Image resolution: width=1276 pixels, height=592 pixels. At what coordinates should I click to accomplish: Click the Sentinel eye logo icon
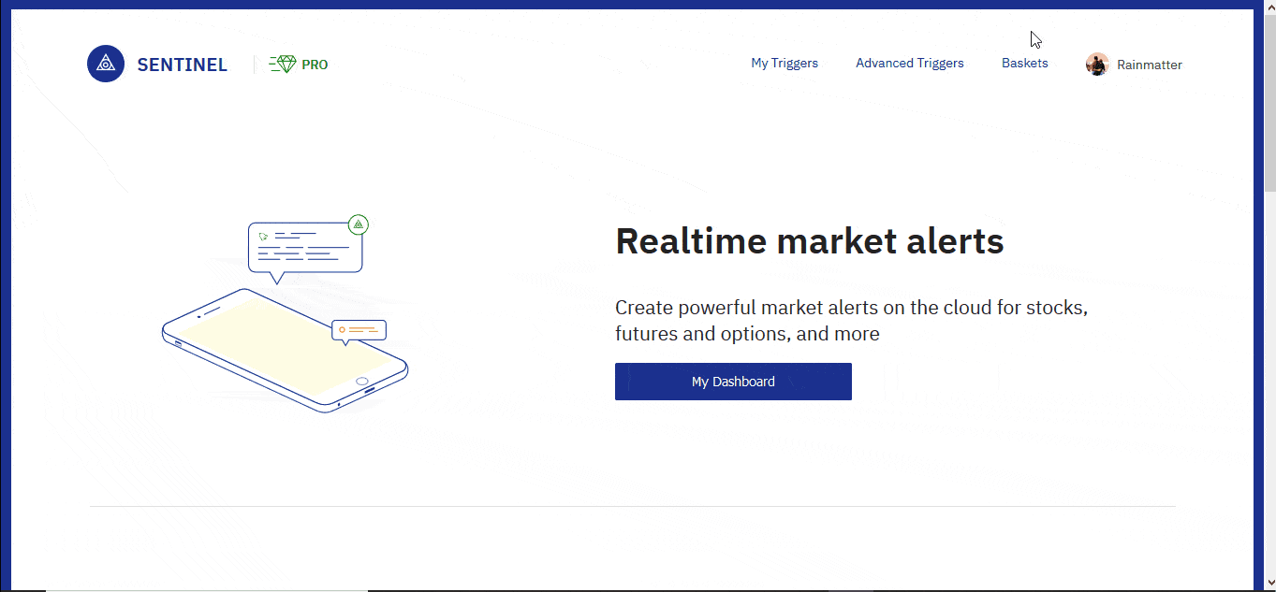(106, 64)
